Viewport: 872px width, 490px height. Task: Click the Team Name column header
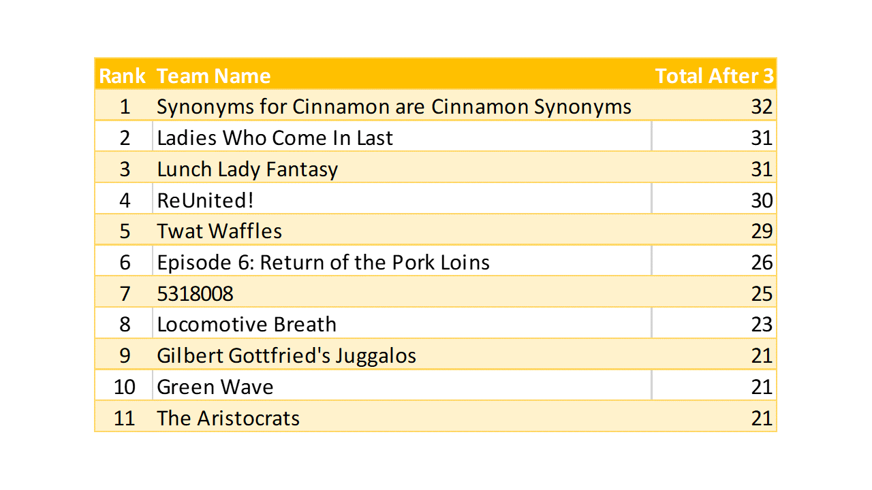point(213,76)
